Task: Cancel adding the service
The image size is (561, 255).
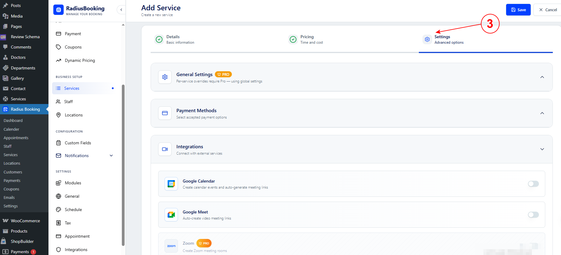Action: pyautogui.click(x=548, y=10)
